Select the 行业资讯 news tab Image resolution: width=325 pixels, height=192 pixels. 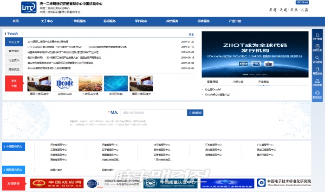pos(14,60)
